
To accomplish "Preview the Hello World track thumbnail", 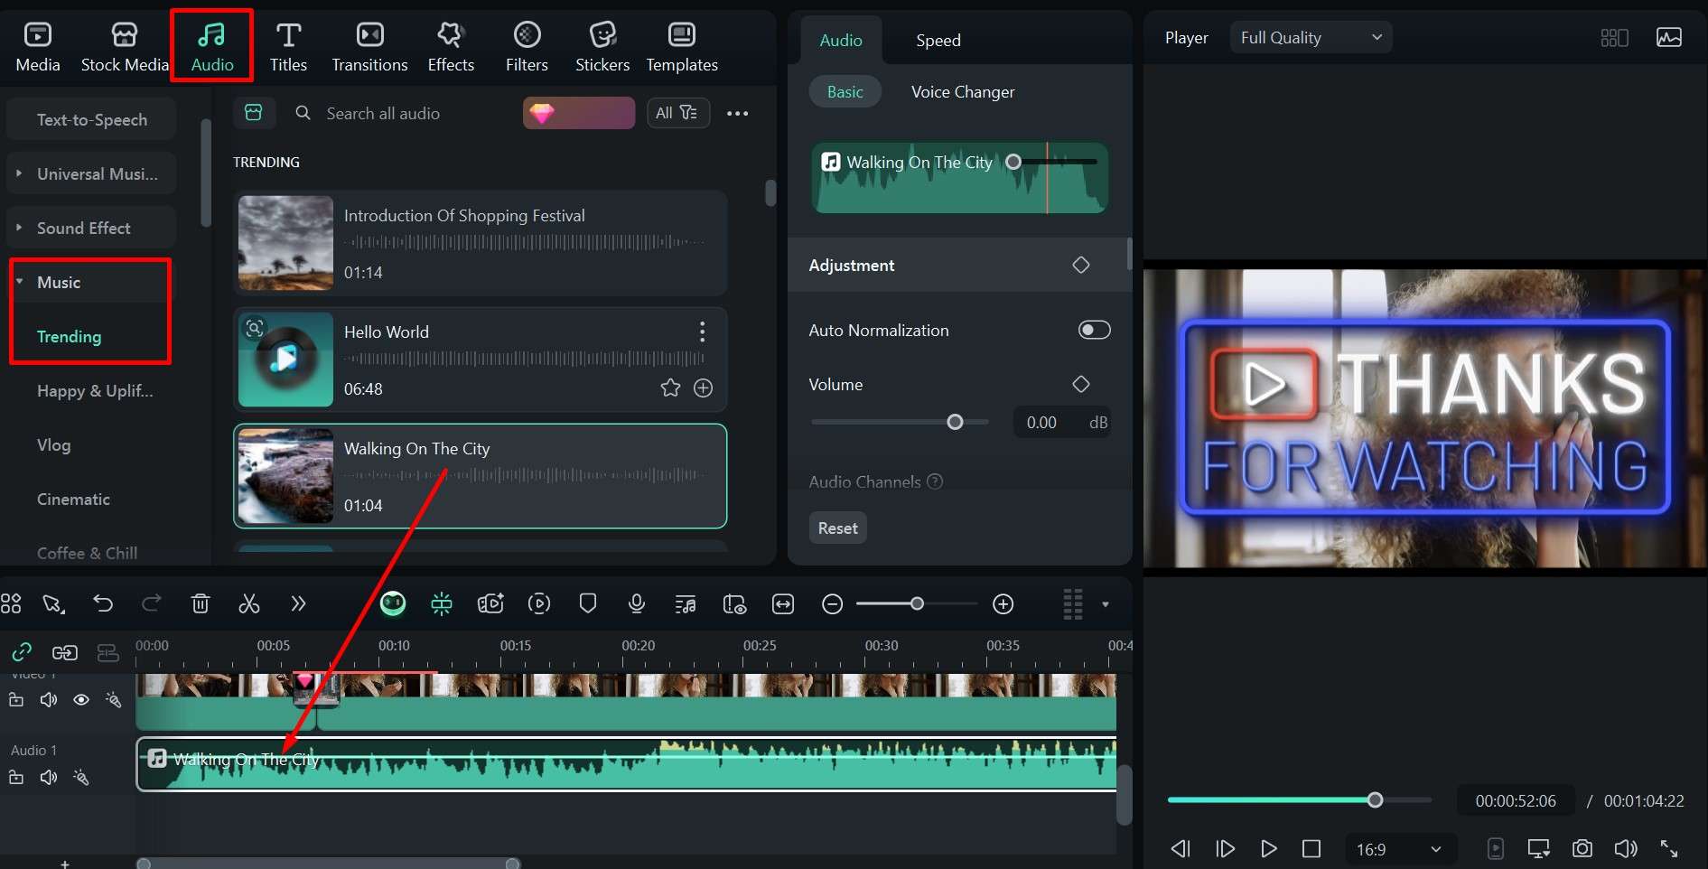I will pyautogui.click(x=285, y=360).
